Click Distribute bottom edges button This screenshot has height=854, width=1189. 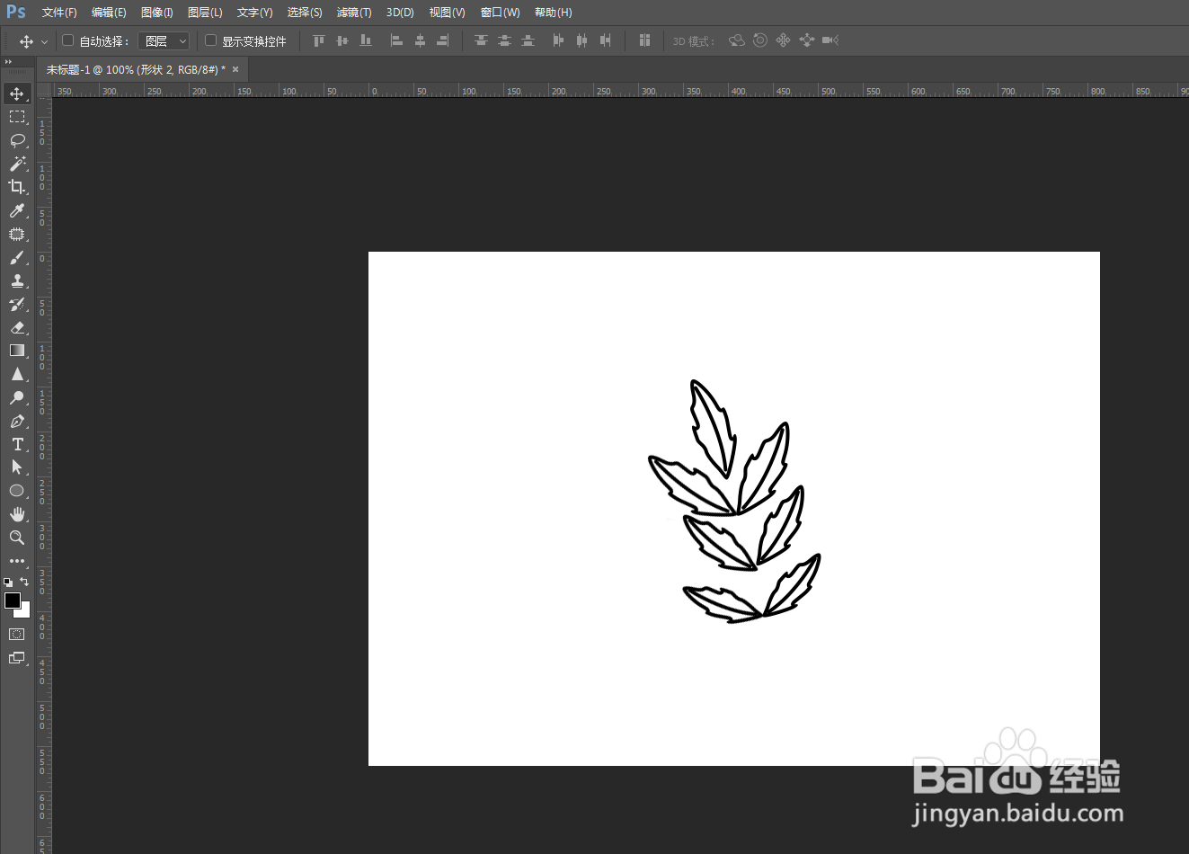(528, 40)
